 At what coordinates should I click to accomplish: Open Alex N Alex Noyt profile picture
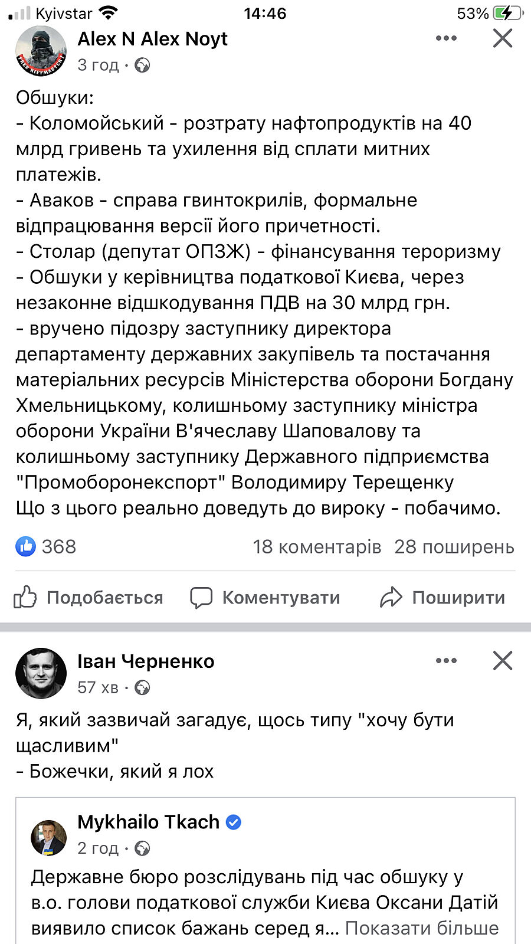(41, 51)
